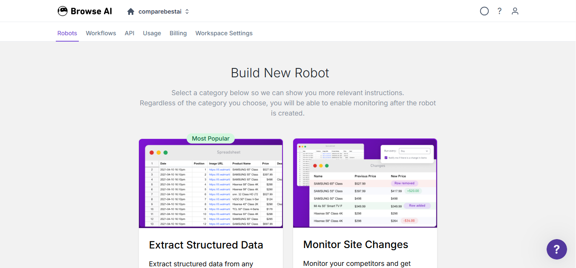Click the Browse AI wordmark text
576x268 pixels.
coord(92,11)
